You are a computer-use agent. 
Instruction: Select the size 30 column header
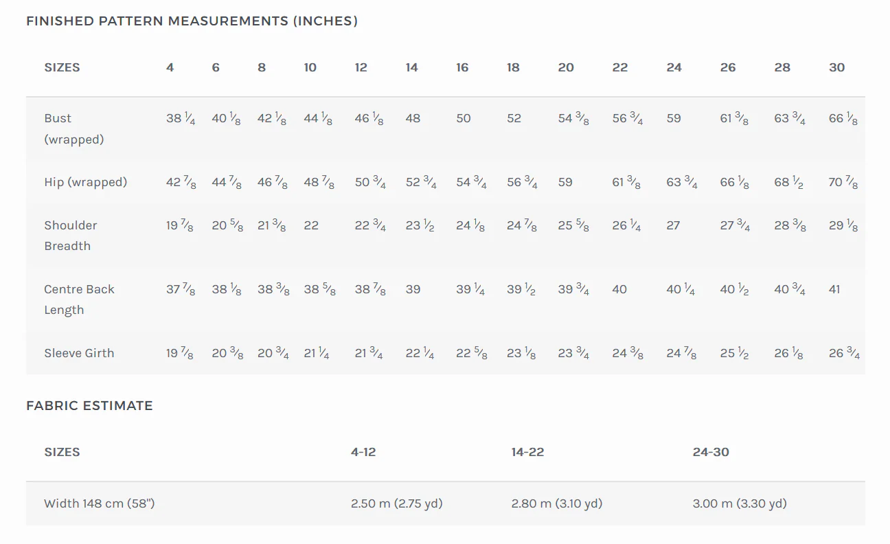836,67
